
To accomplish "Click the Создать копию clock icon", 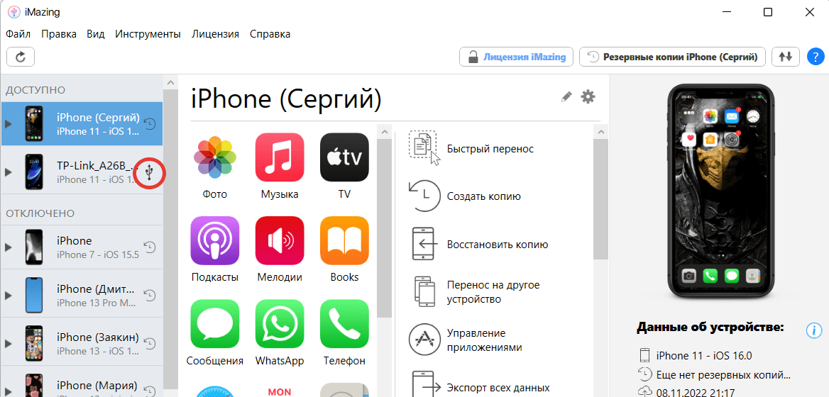I will [x=424, y=196].
